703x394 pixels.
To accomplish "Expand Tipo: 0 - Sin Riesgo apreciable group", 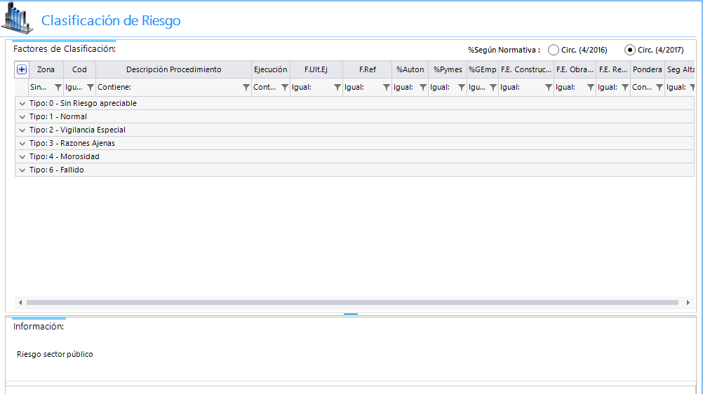I will (x=22, y=104).
